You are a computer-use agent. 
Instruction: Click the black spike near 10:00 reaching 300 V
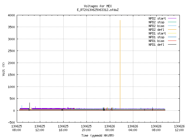click(29, 106)
